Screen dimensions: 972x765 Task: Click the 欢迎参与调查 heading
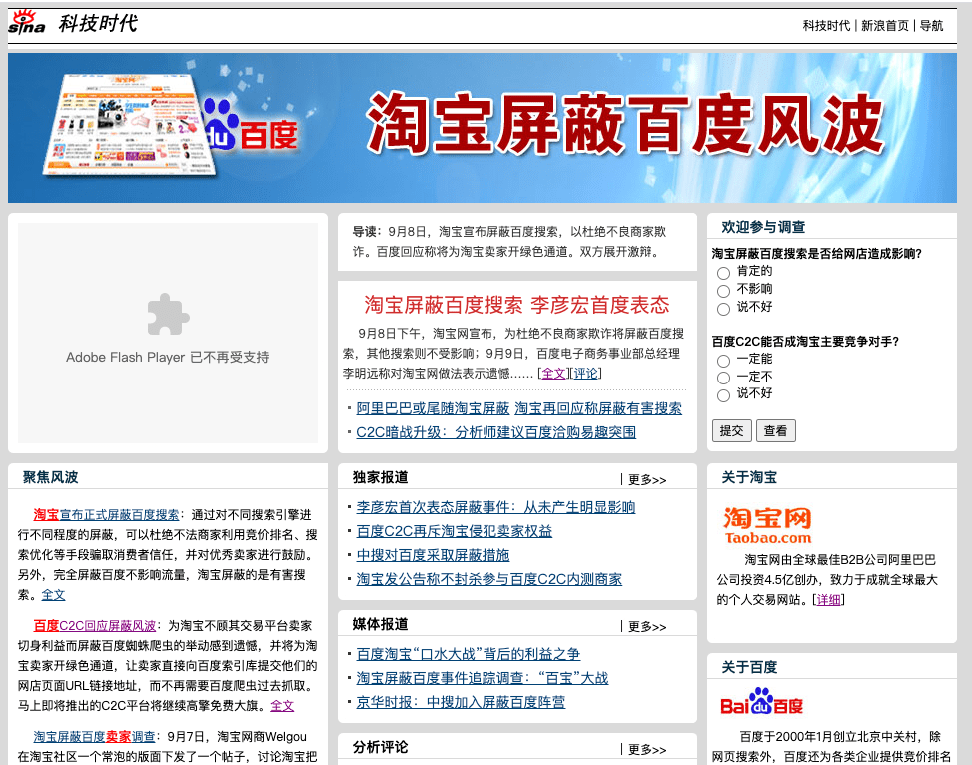click(x=763, y=227)
